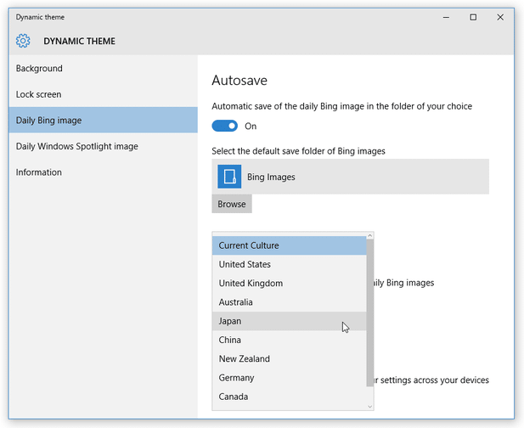Toggle the Autosave switch off
The width and height of the screenshot is (524, 428).
pyautogui.click(x=224, y=126)
